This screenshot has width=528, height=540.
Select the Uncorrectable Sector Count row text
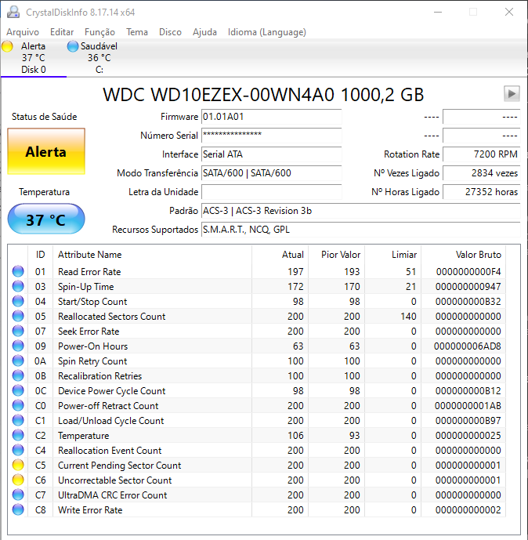click(x=114, y=480)
